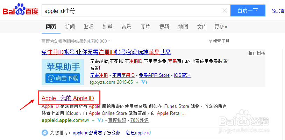Open the 百度快照 cached page link

(x=117, y=120)
